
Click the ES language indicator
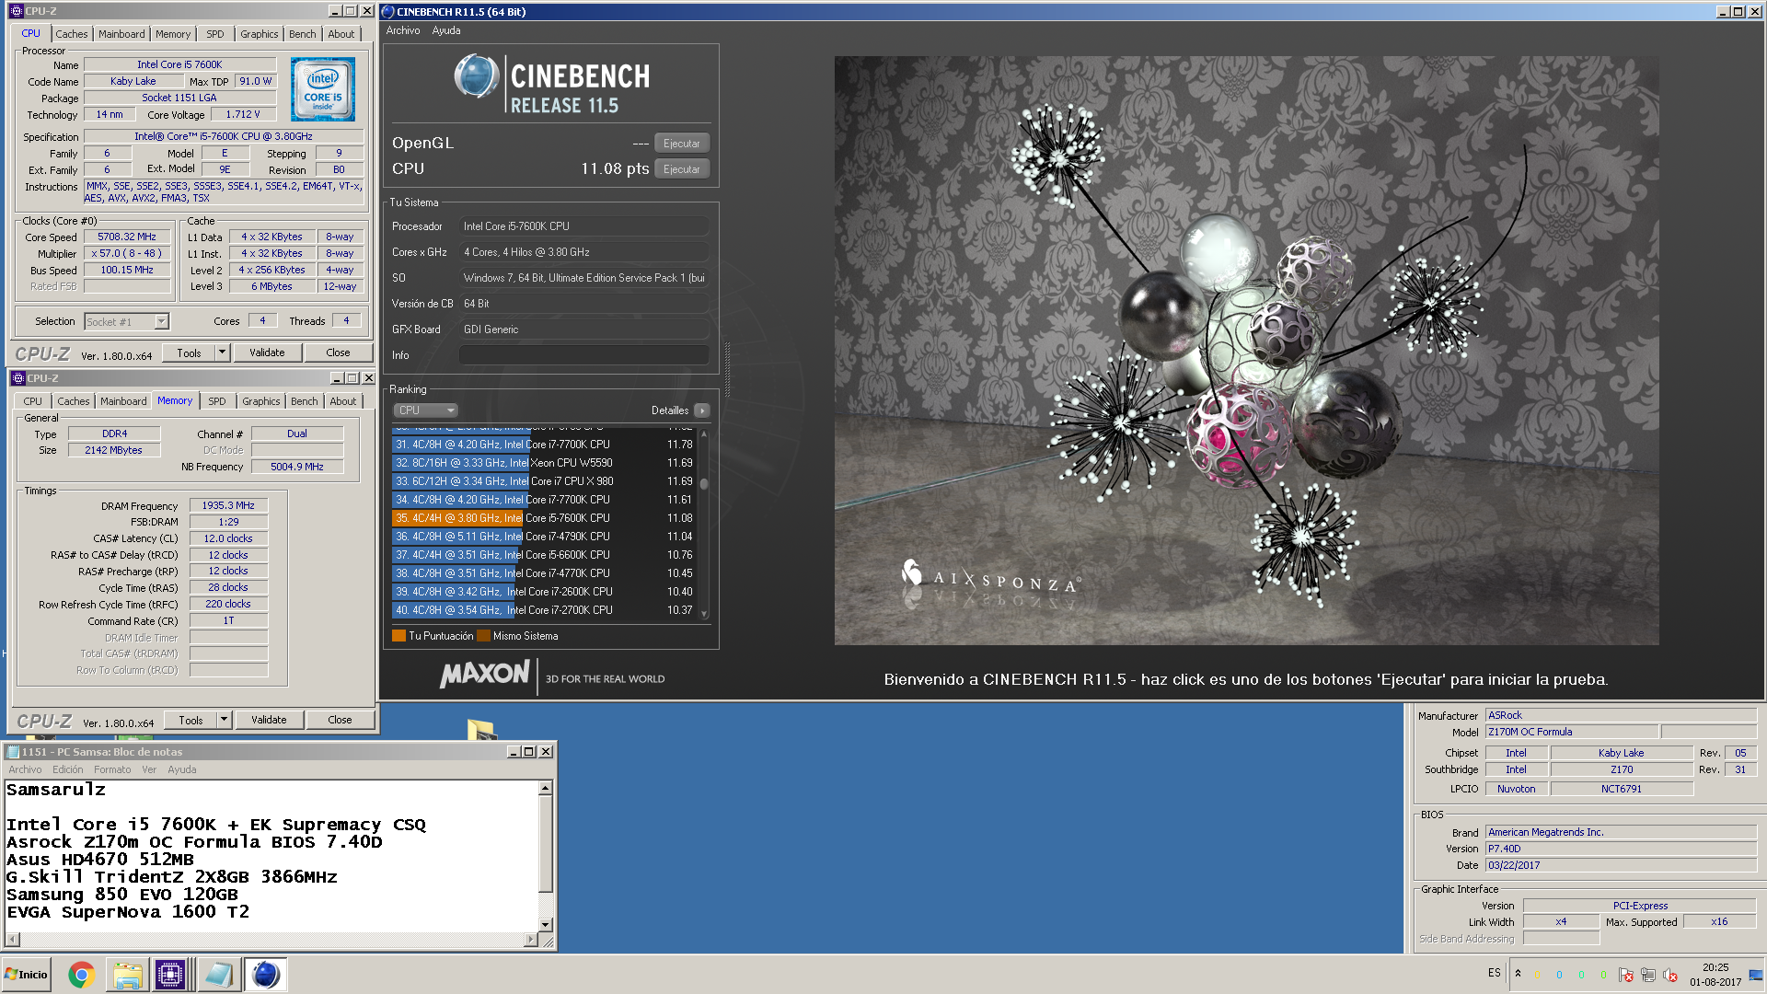(x=1495, y=973)
